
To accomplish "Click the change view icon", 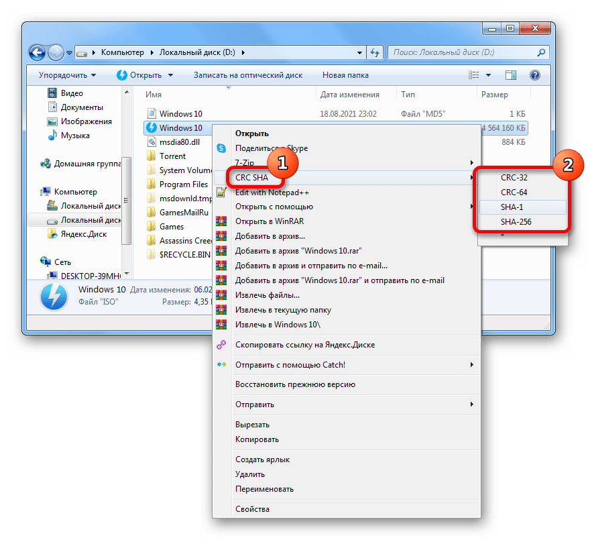I will tap(474, 75).
